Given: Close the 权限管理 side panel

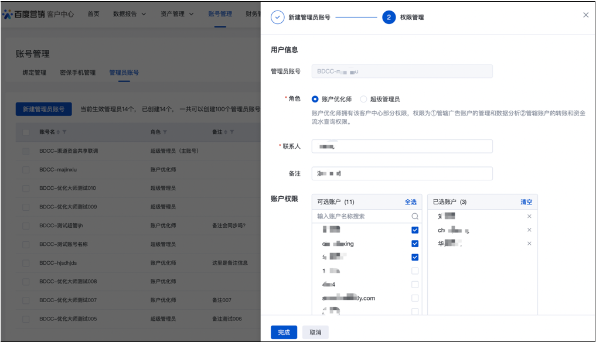Looking at the screenshot, I should pyautogui.click(x=585, y=15).
